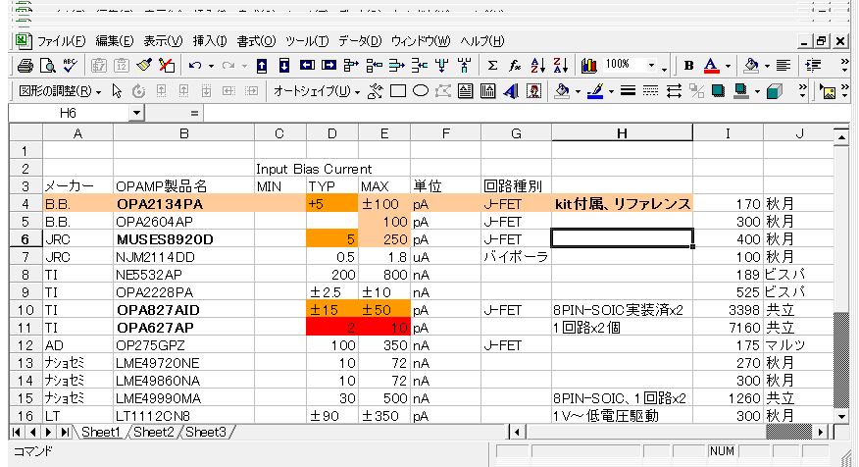The width and height of the screenshot is (859, 467).
Task: Select the Format Painter brush
Action: pos(144,66)
